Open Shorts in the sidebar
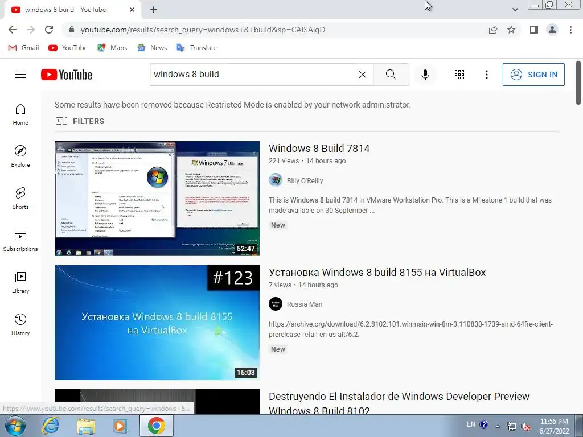This screenshot has height=437, width=583. (20, 198)
